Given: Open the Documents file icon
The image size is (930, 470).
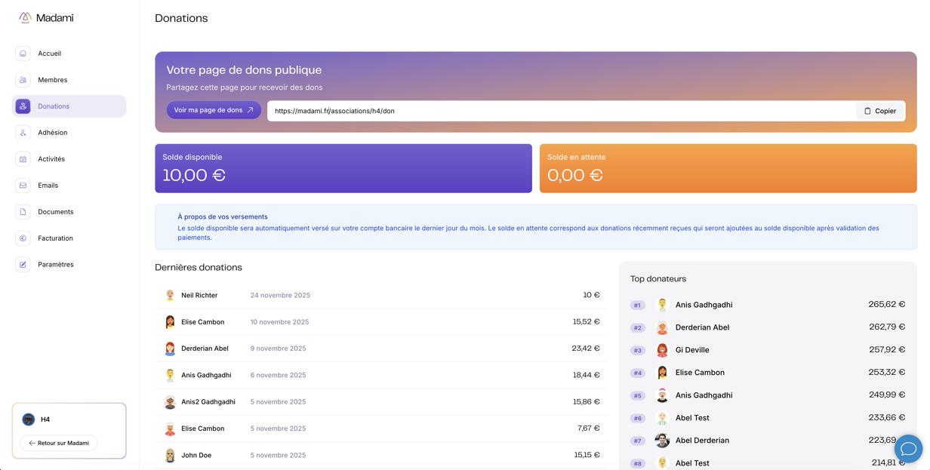Looking at the screenshot, I should tap(23, 212).
